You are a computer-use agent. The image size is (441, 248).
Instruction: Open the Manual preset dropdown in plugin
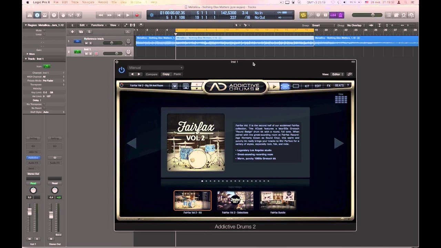click(155, 68)
